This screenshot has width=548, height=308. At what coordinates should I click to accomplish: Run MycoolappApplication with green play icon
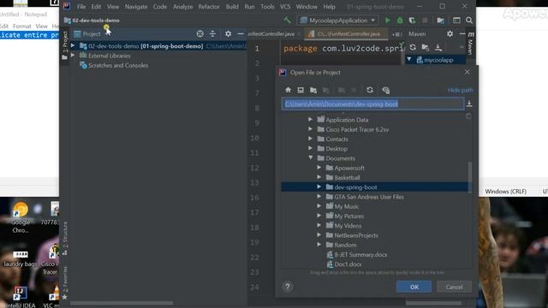(387, 21)
